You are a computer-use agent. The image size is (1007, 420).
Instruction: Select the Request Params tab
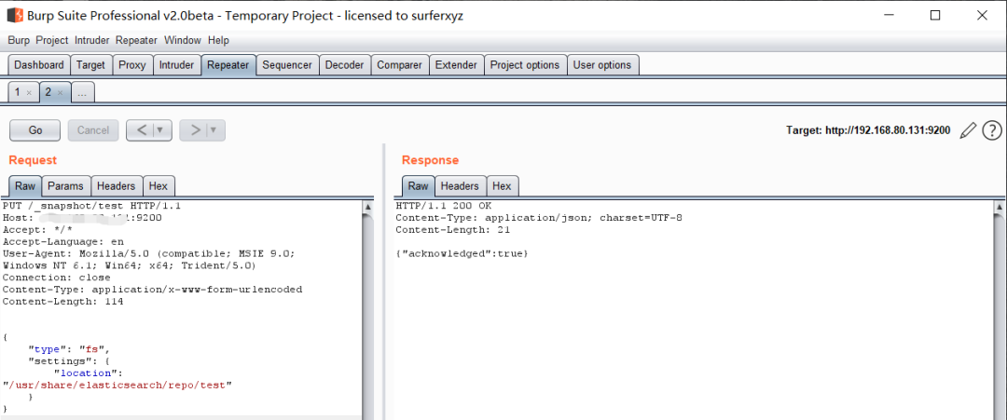coord(65,186)
